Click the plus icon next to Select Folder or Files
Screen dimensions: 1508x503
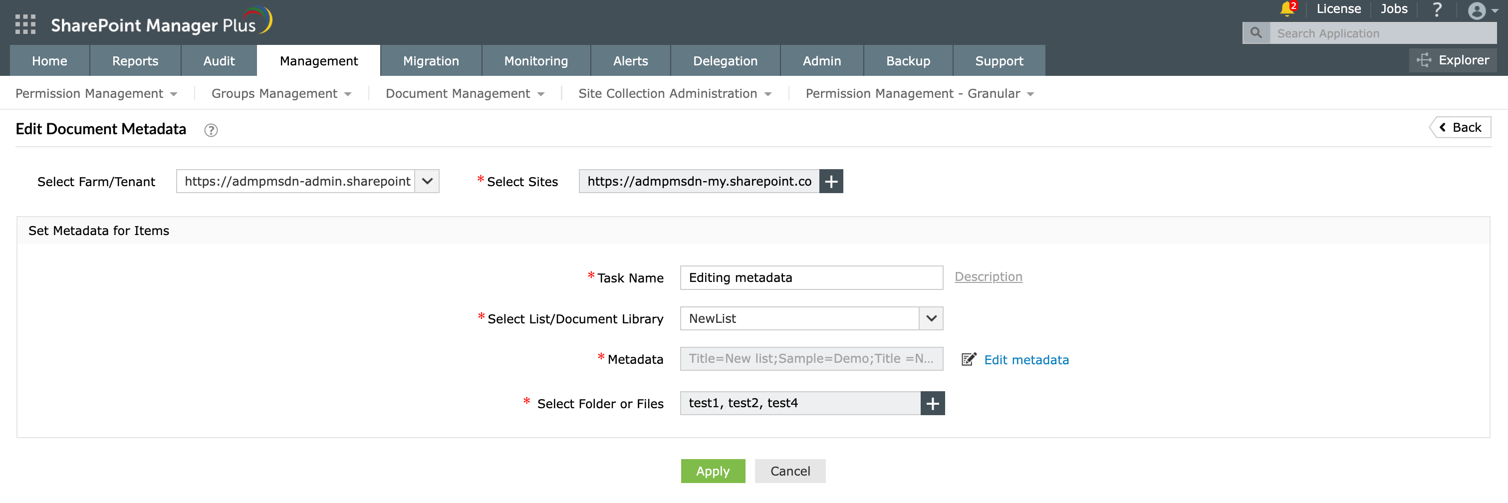pos(933,404)
